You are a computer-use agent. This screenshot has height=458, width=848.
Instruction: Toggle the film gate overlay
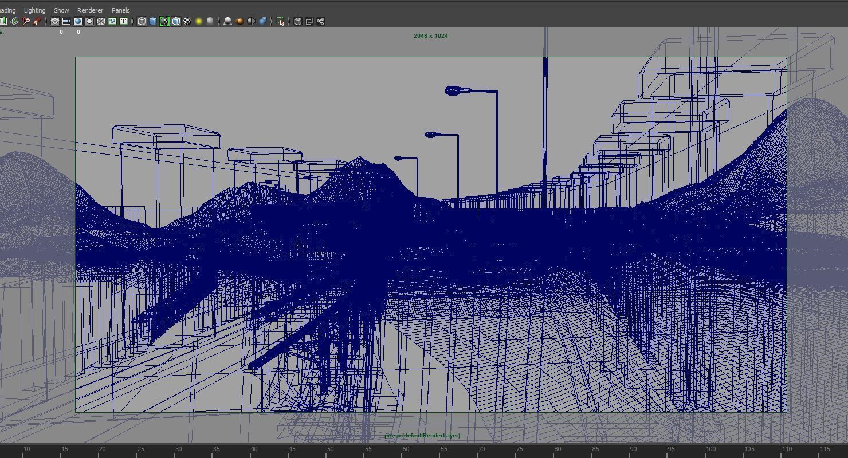coord(66,21)
